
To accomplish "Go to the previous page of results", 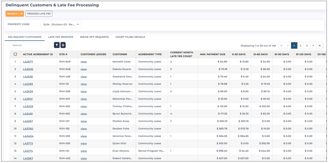I will coord(288,45).
